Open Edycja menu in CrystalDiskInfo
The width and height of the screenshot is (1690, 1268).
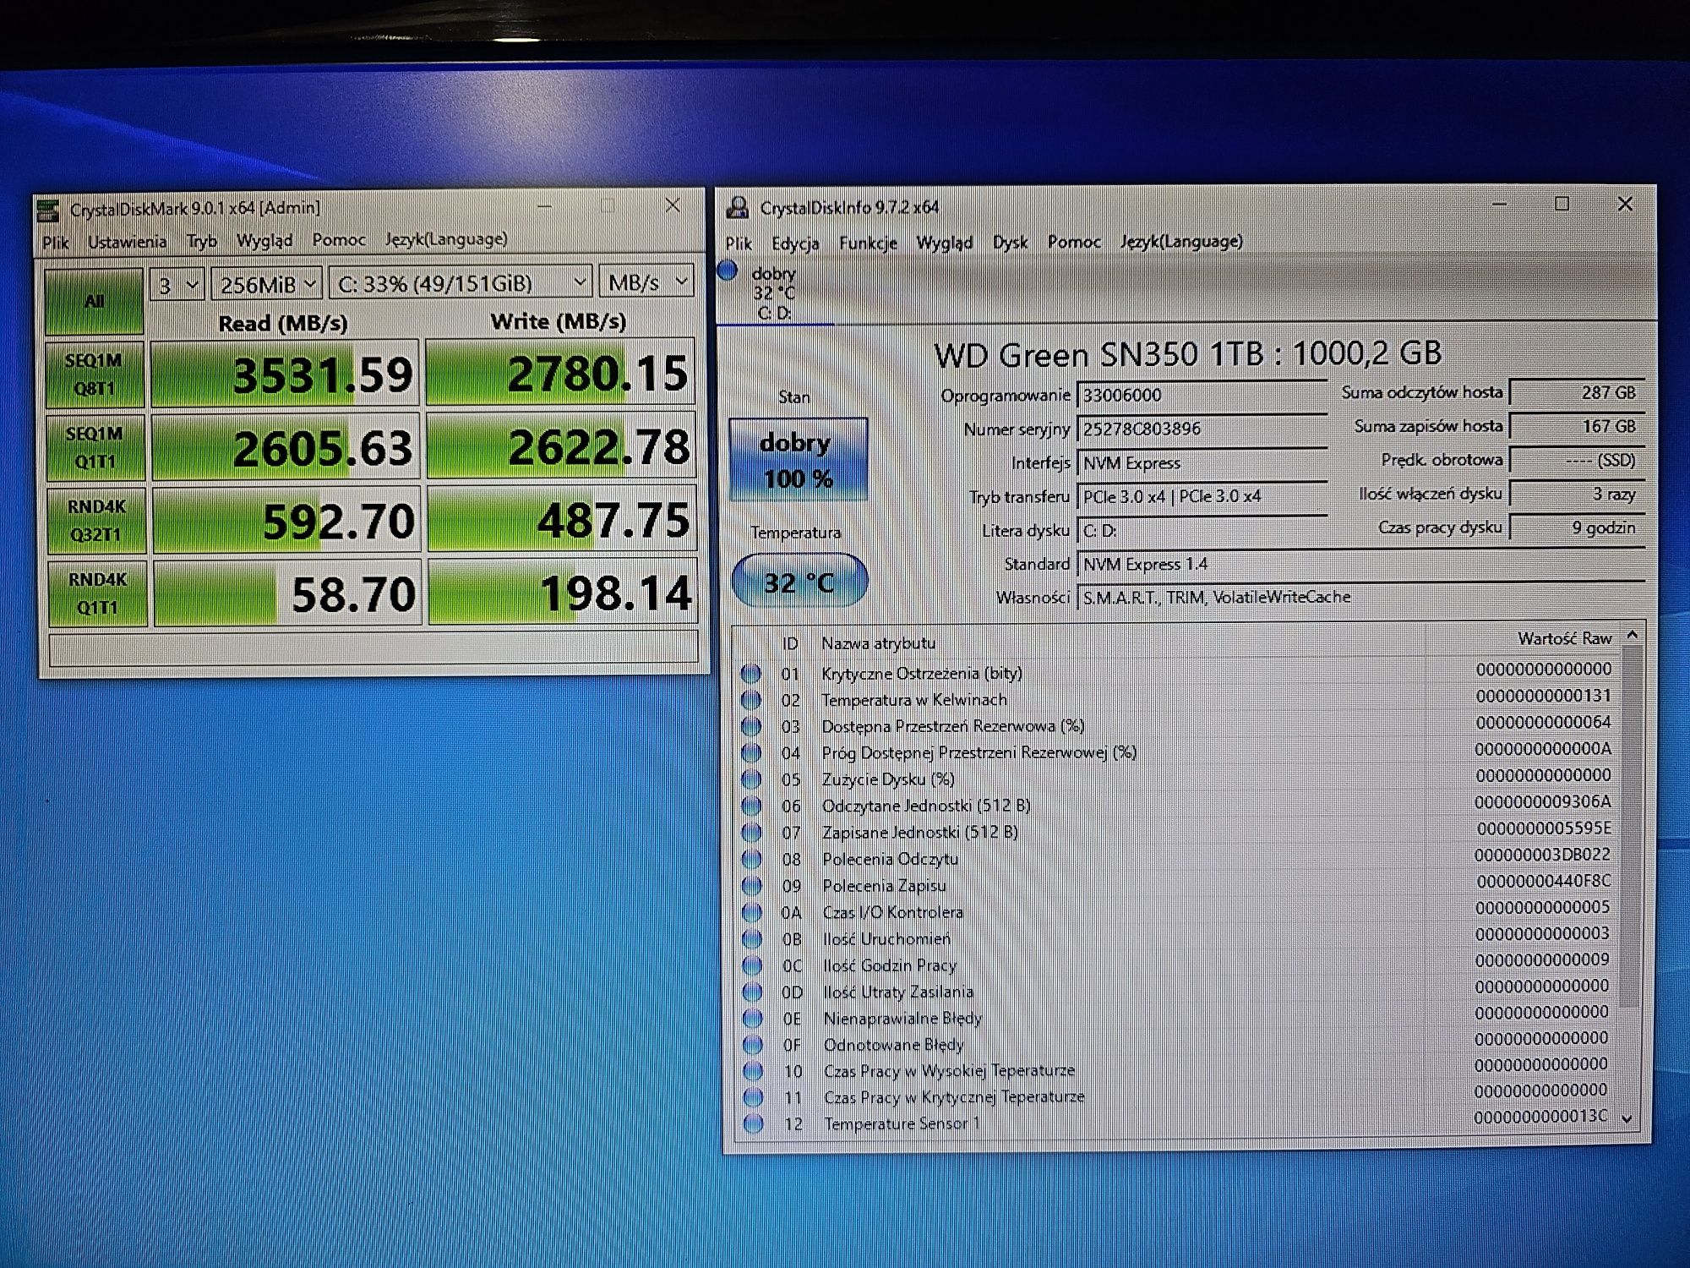[795, 243]
